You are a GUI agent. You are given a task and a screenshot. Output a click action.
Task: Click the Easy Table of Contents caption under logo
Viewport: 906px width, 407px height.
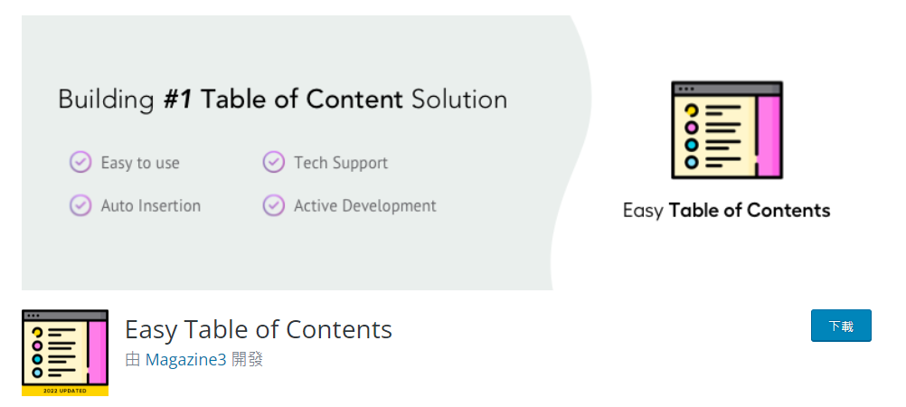(726, 210)
